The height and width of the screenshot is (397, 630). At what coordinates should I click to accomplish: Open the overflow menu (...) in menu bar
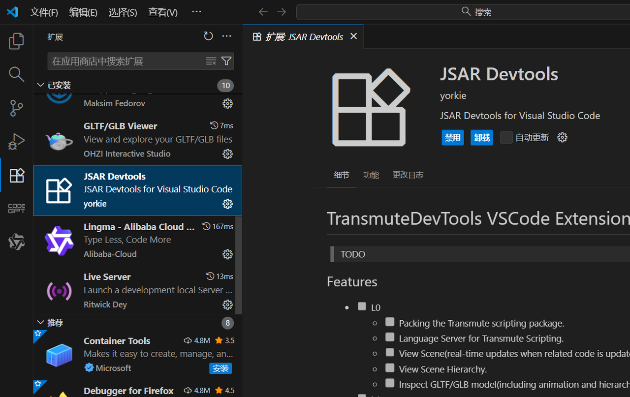[x=196, y=12]
